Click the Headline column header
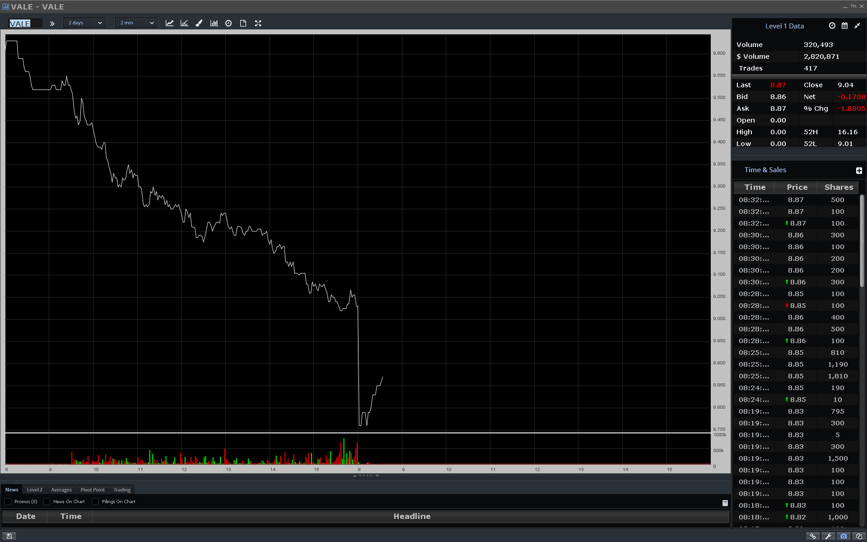This screenshot has width=867, height=542. coord(411,516)
